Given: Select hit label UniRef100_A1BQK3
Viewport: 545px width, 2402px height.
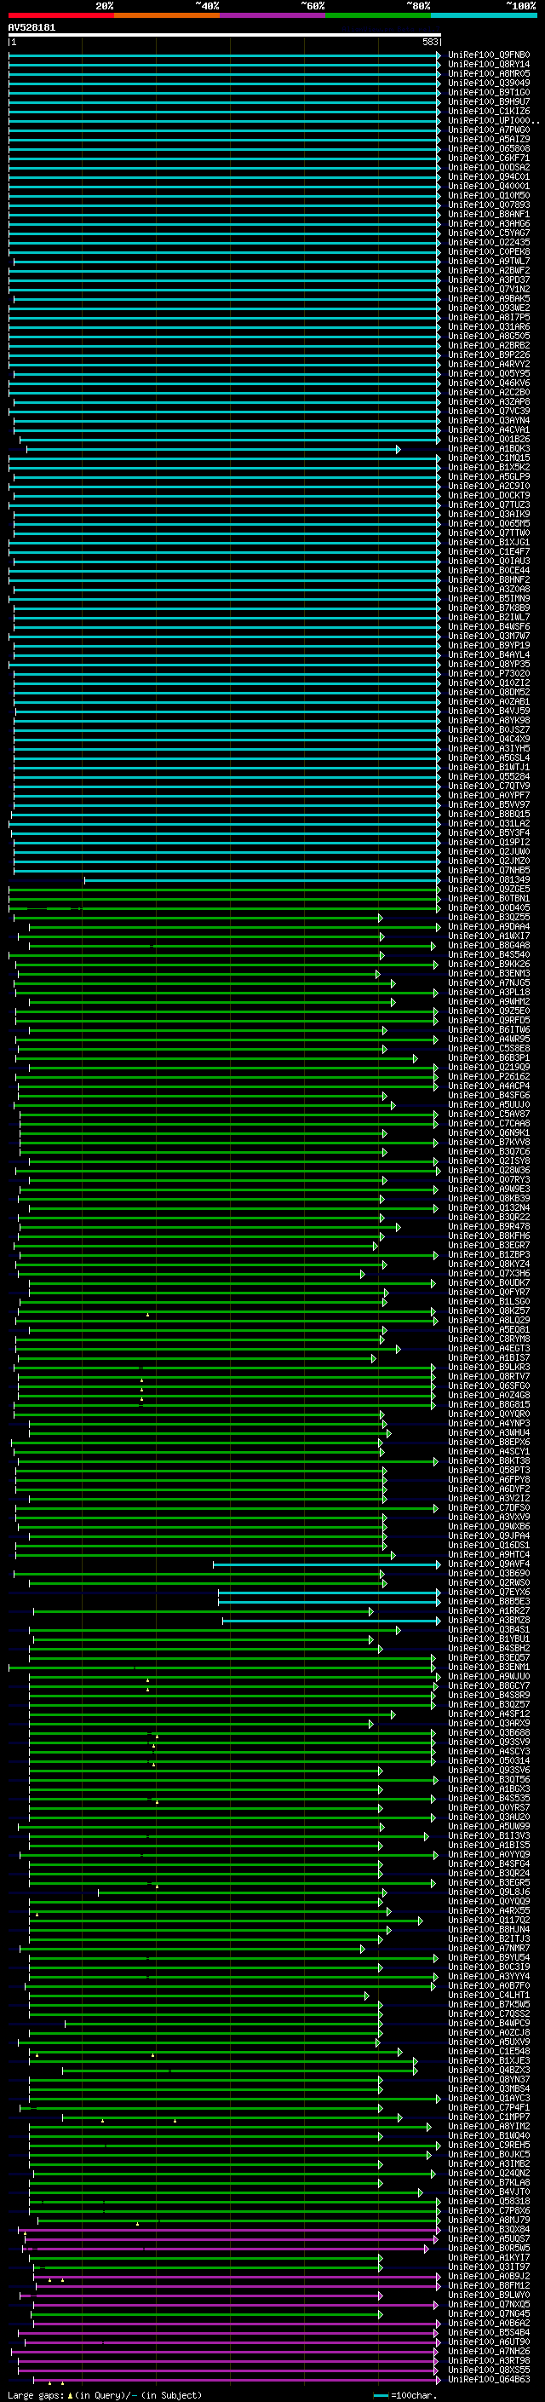Looking at the screenshot, I should point(489,448).
